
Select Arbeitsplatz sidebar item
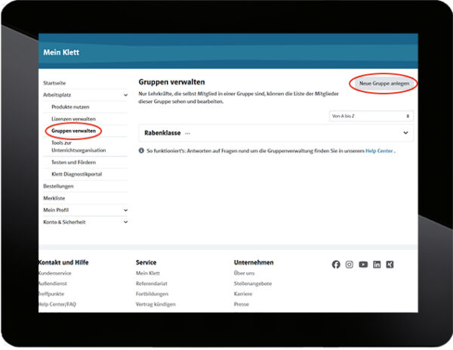(x=57, y=95)
